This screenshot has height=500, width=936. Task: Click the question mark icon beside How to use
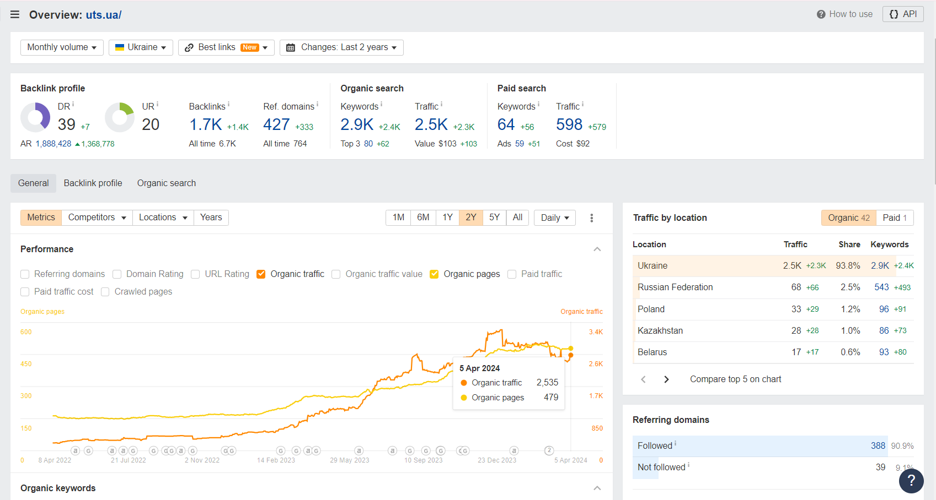tap(821, 14)
